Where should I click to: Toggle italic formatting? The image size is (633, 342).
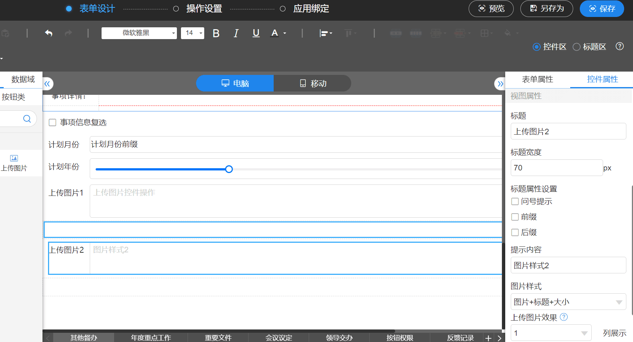tap(236, 33)
